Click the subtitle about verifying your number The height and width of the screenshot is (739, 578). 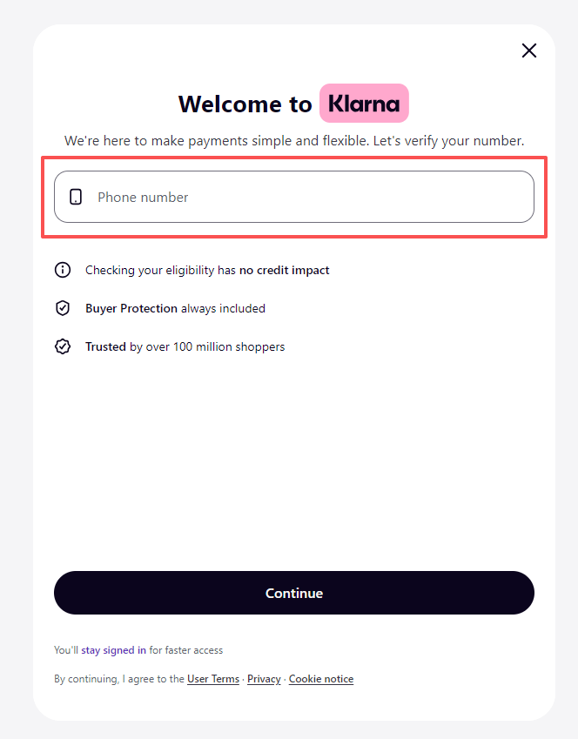point(294,140)
